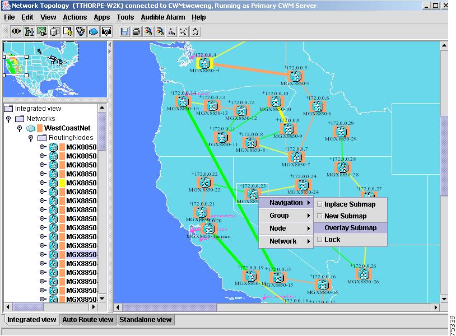The image size is (456, 336).
Task: Select node MGX8850-22 on the map
Action: pyautogui.click(x=205, y=183)
